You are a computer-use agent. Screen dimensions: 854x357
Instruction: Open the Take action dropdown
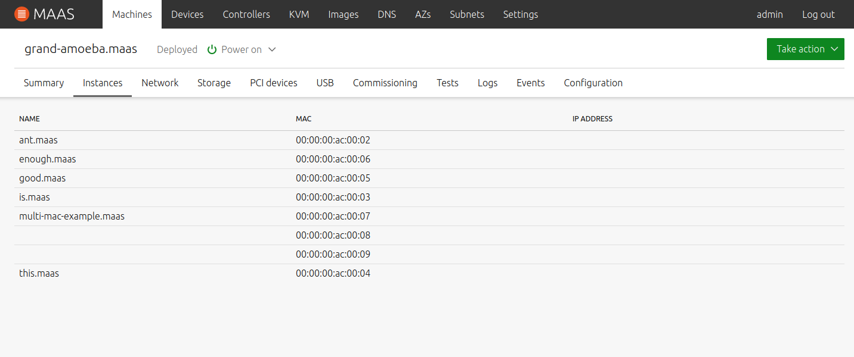point(805,49)
